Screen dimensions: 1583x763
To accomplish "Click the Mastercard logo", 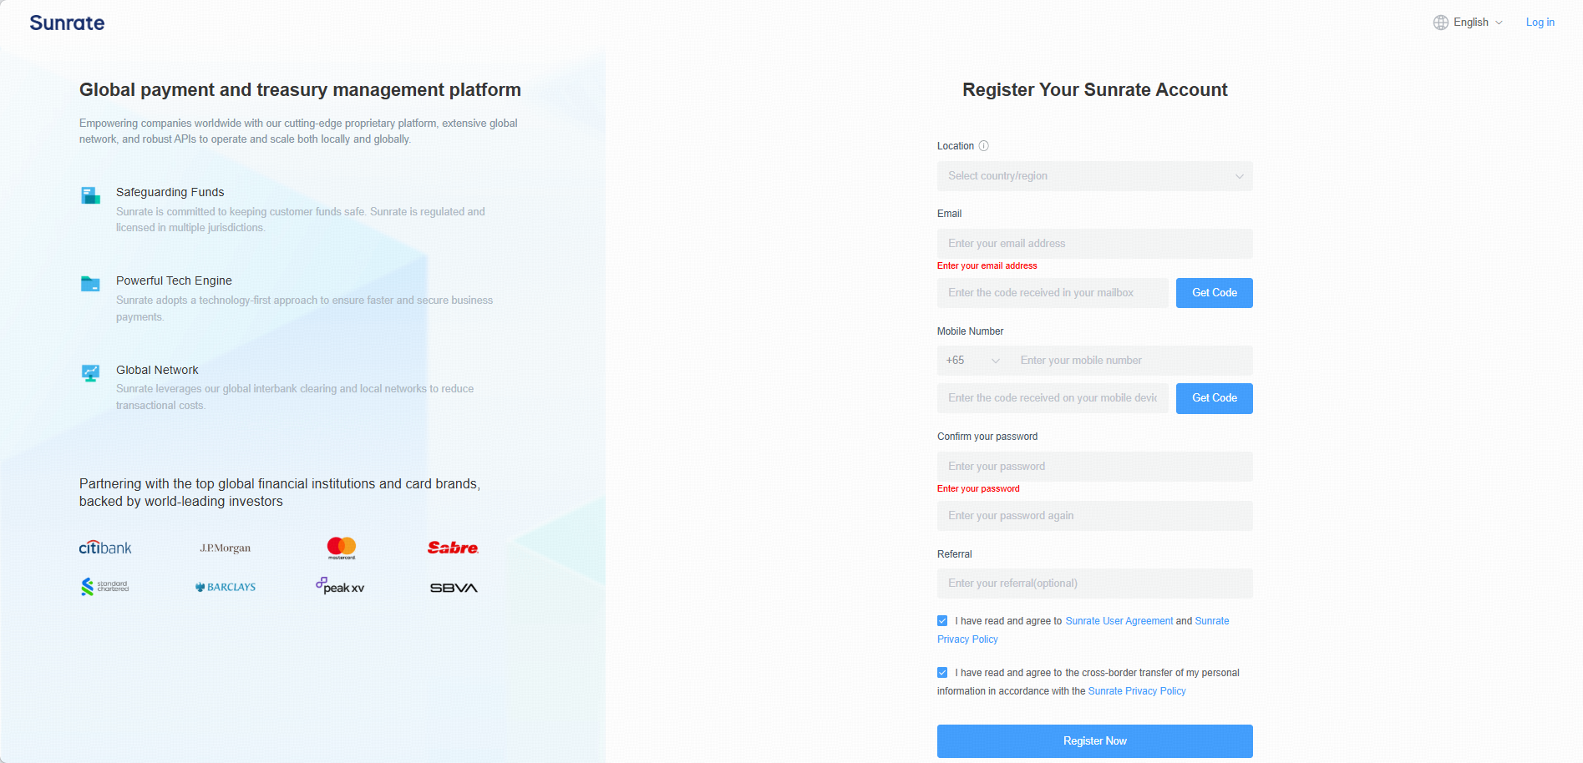I will pyautogui.click(x=342, y=548).
